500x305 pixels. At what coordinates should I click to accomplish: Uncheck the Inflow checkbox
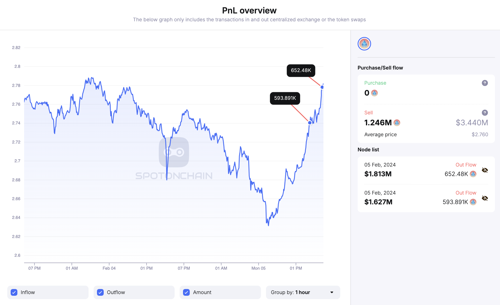click(x=14, y=292)
